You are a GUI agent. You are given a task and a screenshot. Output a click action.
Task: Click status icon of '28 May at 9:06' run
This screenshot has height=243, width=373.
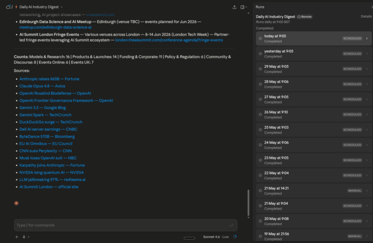[260, 84]
